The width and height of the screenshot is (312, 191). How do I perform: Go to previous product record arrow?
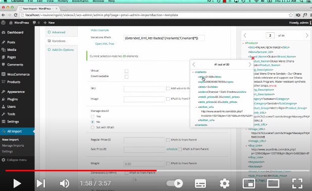245,36
